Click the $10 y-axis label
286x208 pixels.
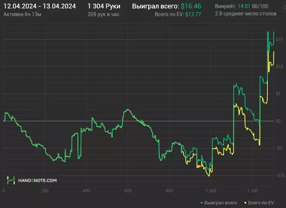279,66
